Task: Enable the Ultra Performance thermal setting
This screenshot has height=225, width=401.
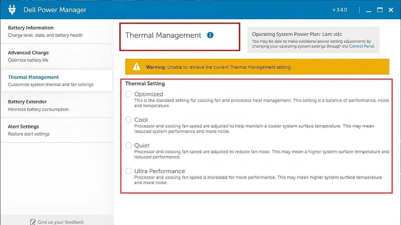Action: click(x=128, y=171)
